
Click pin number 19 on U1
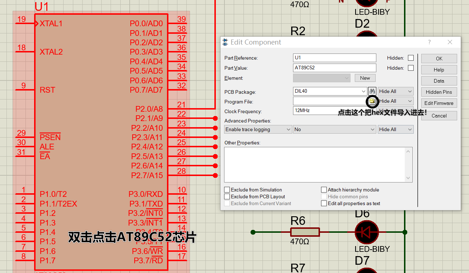tap(22, 19)
